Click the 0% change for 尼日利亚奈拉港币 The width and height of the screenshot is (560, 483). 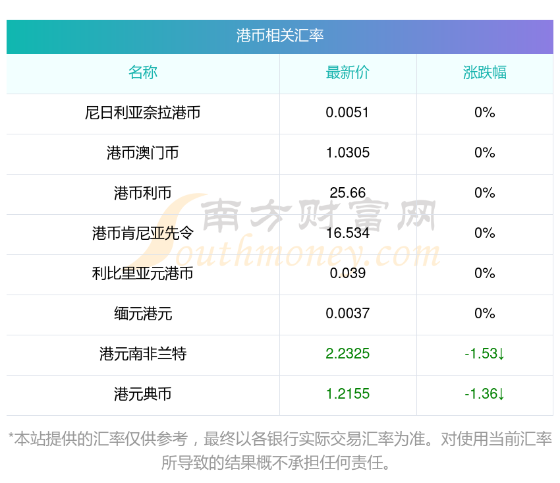coord(485,113)
